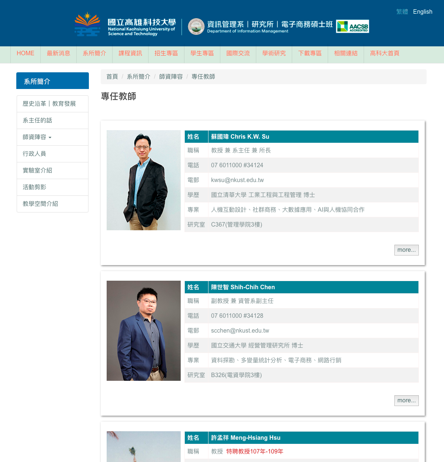
Task: Click office C367(管理學院3樓)
Action: (x=237, y=225)
